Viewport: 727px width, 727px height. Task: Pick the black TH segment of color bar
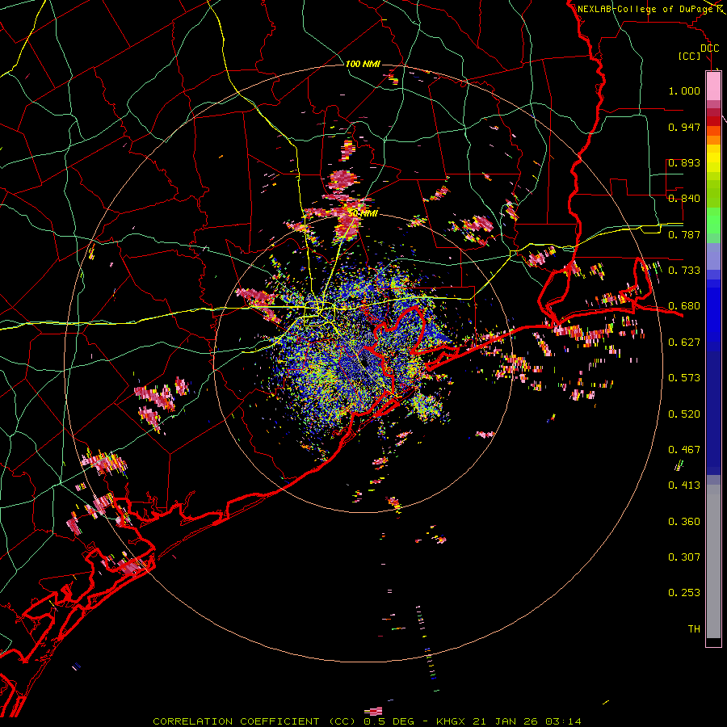pos(713,642)
